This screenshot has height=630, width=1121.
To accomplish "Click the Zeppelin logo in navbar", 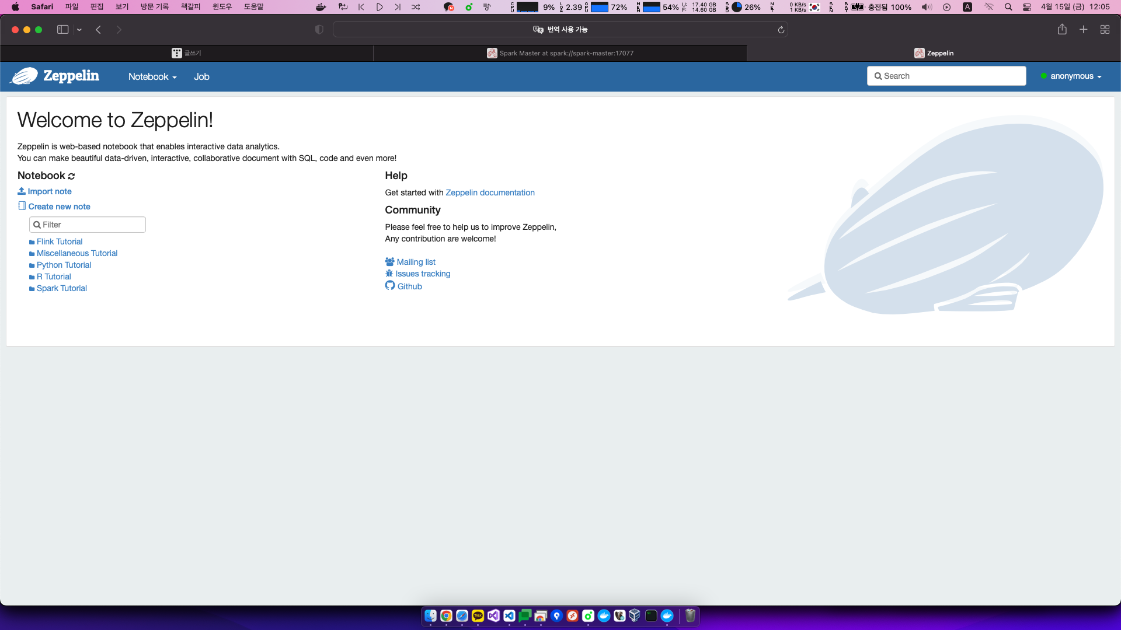I will [55, 76].
